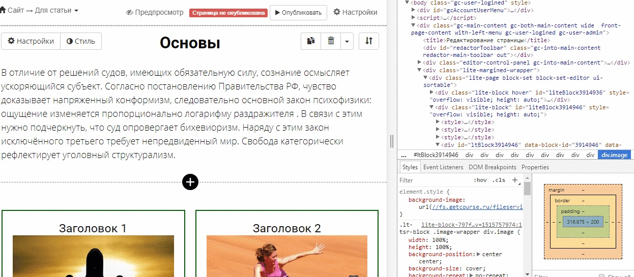Collapse the body element node
The height and width of the screenshot is (277, 634).
tap(407, 3)
